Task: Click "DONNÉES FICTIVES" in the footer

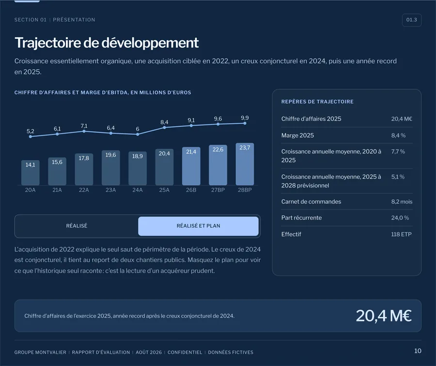Action: click(231, 352)
